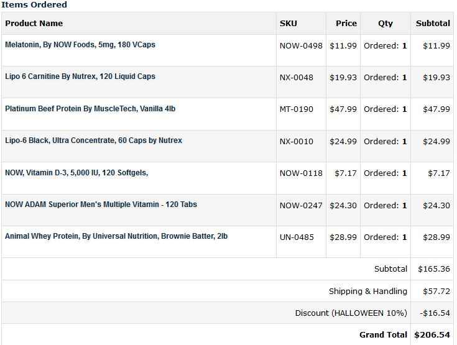
Task: Click the Qty column header
Action: point(385,24)
